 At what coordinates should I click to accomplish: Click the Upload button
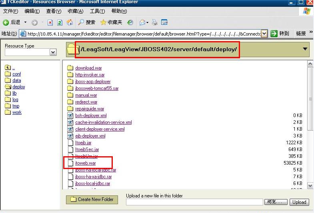pyautogui.click(x=299, y=202)
